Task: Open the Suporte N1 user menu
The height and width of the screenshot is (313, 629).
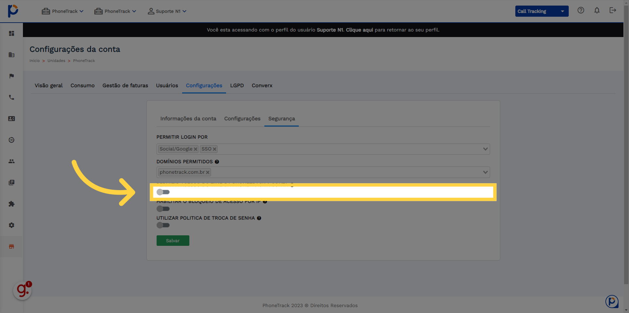Action: (x=167, y=11)
